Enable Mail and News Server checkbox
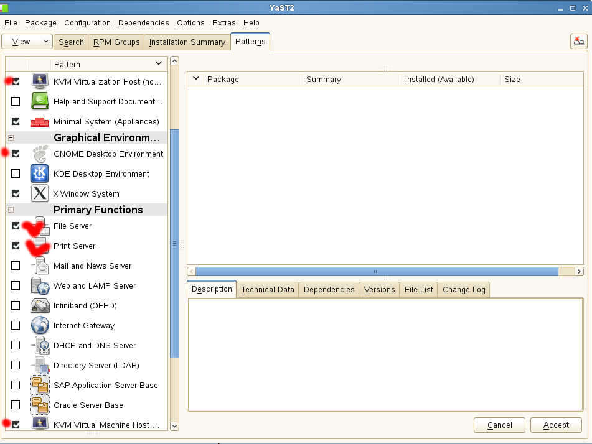592x444 pixels. (16, 266)
